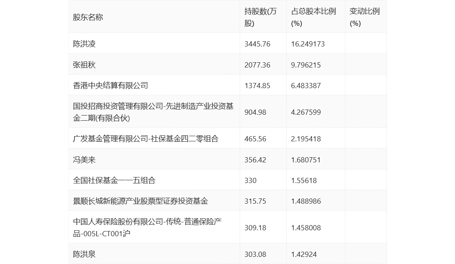Select 广发基金管理有限公司-社保基金四二零组合 name
Image resolution: width=455 pixels, height=264 pixels.
pos(146,139)
